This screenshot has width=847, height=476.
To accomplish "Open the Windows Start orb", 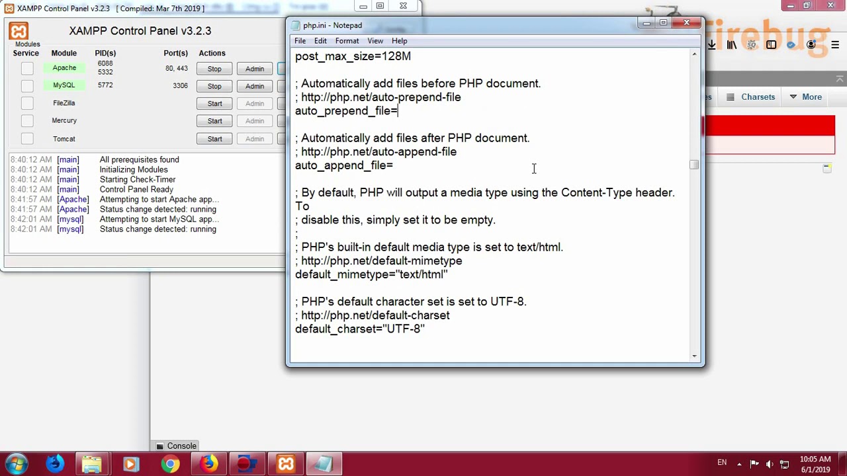I will [17, 463].
